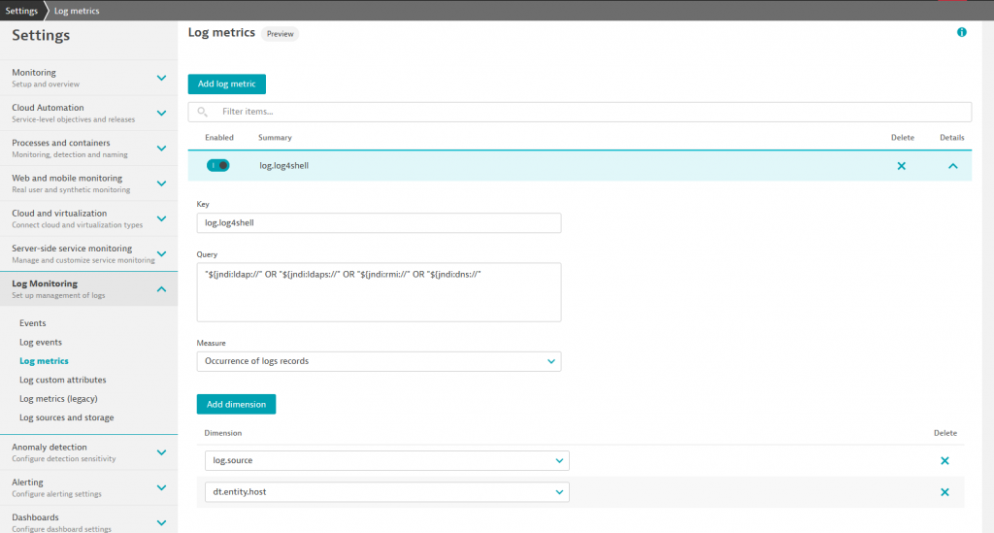Screen dimensions: 994x533
Task: Expand the Monitoring settings section
Action: 161,78
